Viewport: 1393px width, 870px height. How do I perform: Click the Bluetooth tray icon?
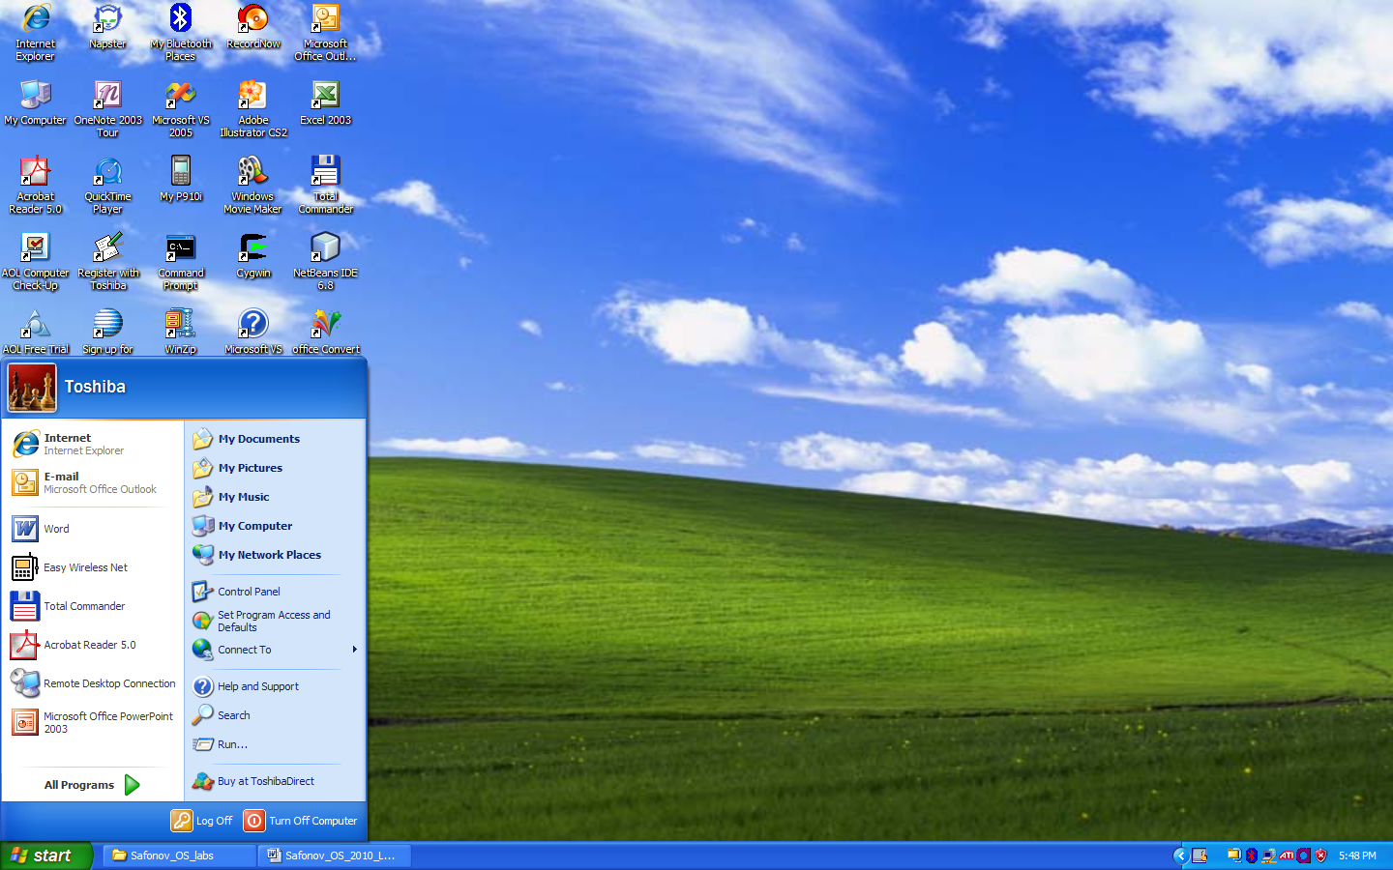tap(1252, 855)
